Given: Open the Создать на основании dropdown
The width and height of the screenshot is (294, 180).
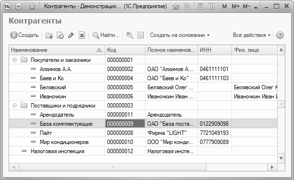Looking at the screenshot, I should click(180, 35).
